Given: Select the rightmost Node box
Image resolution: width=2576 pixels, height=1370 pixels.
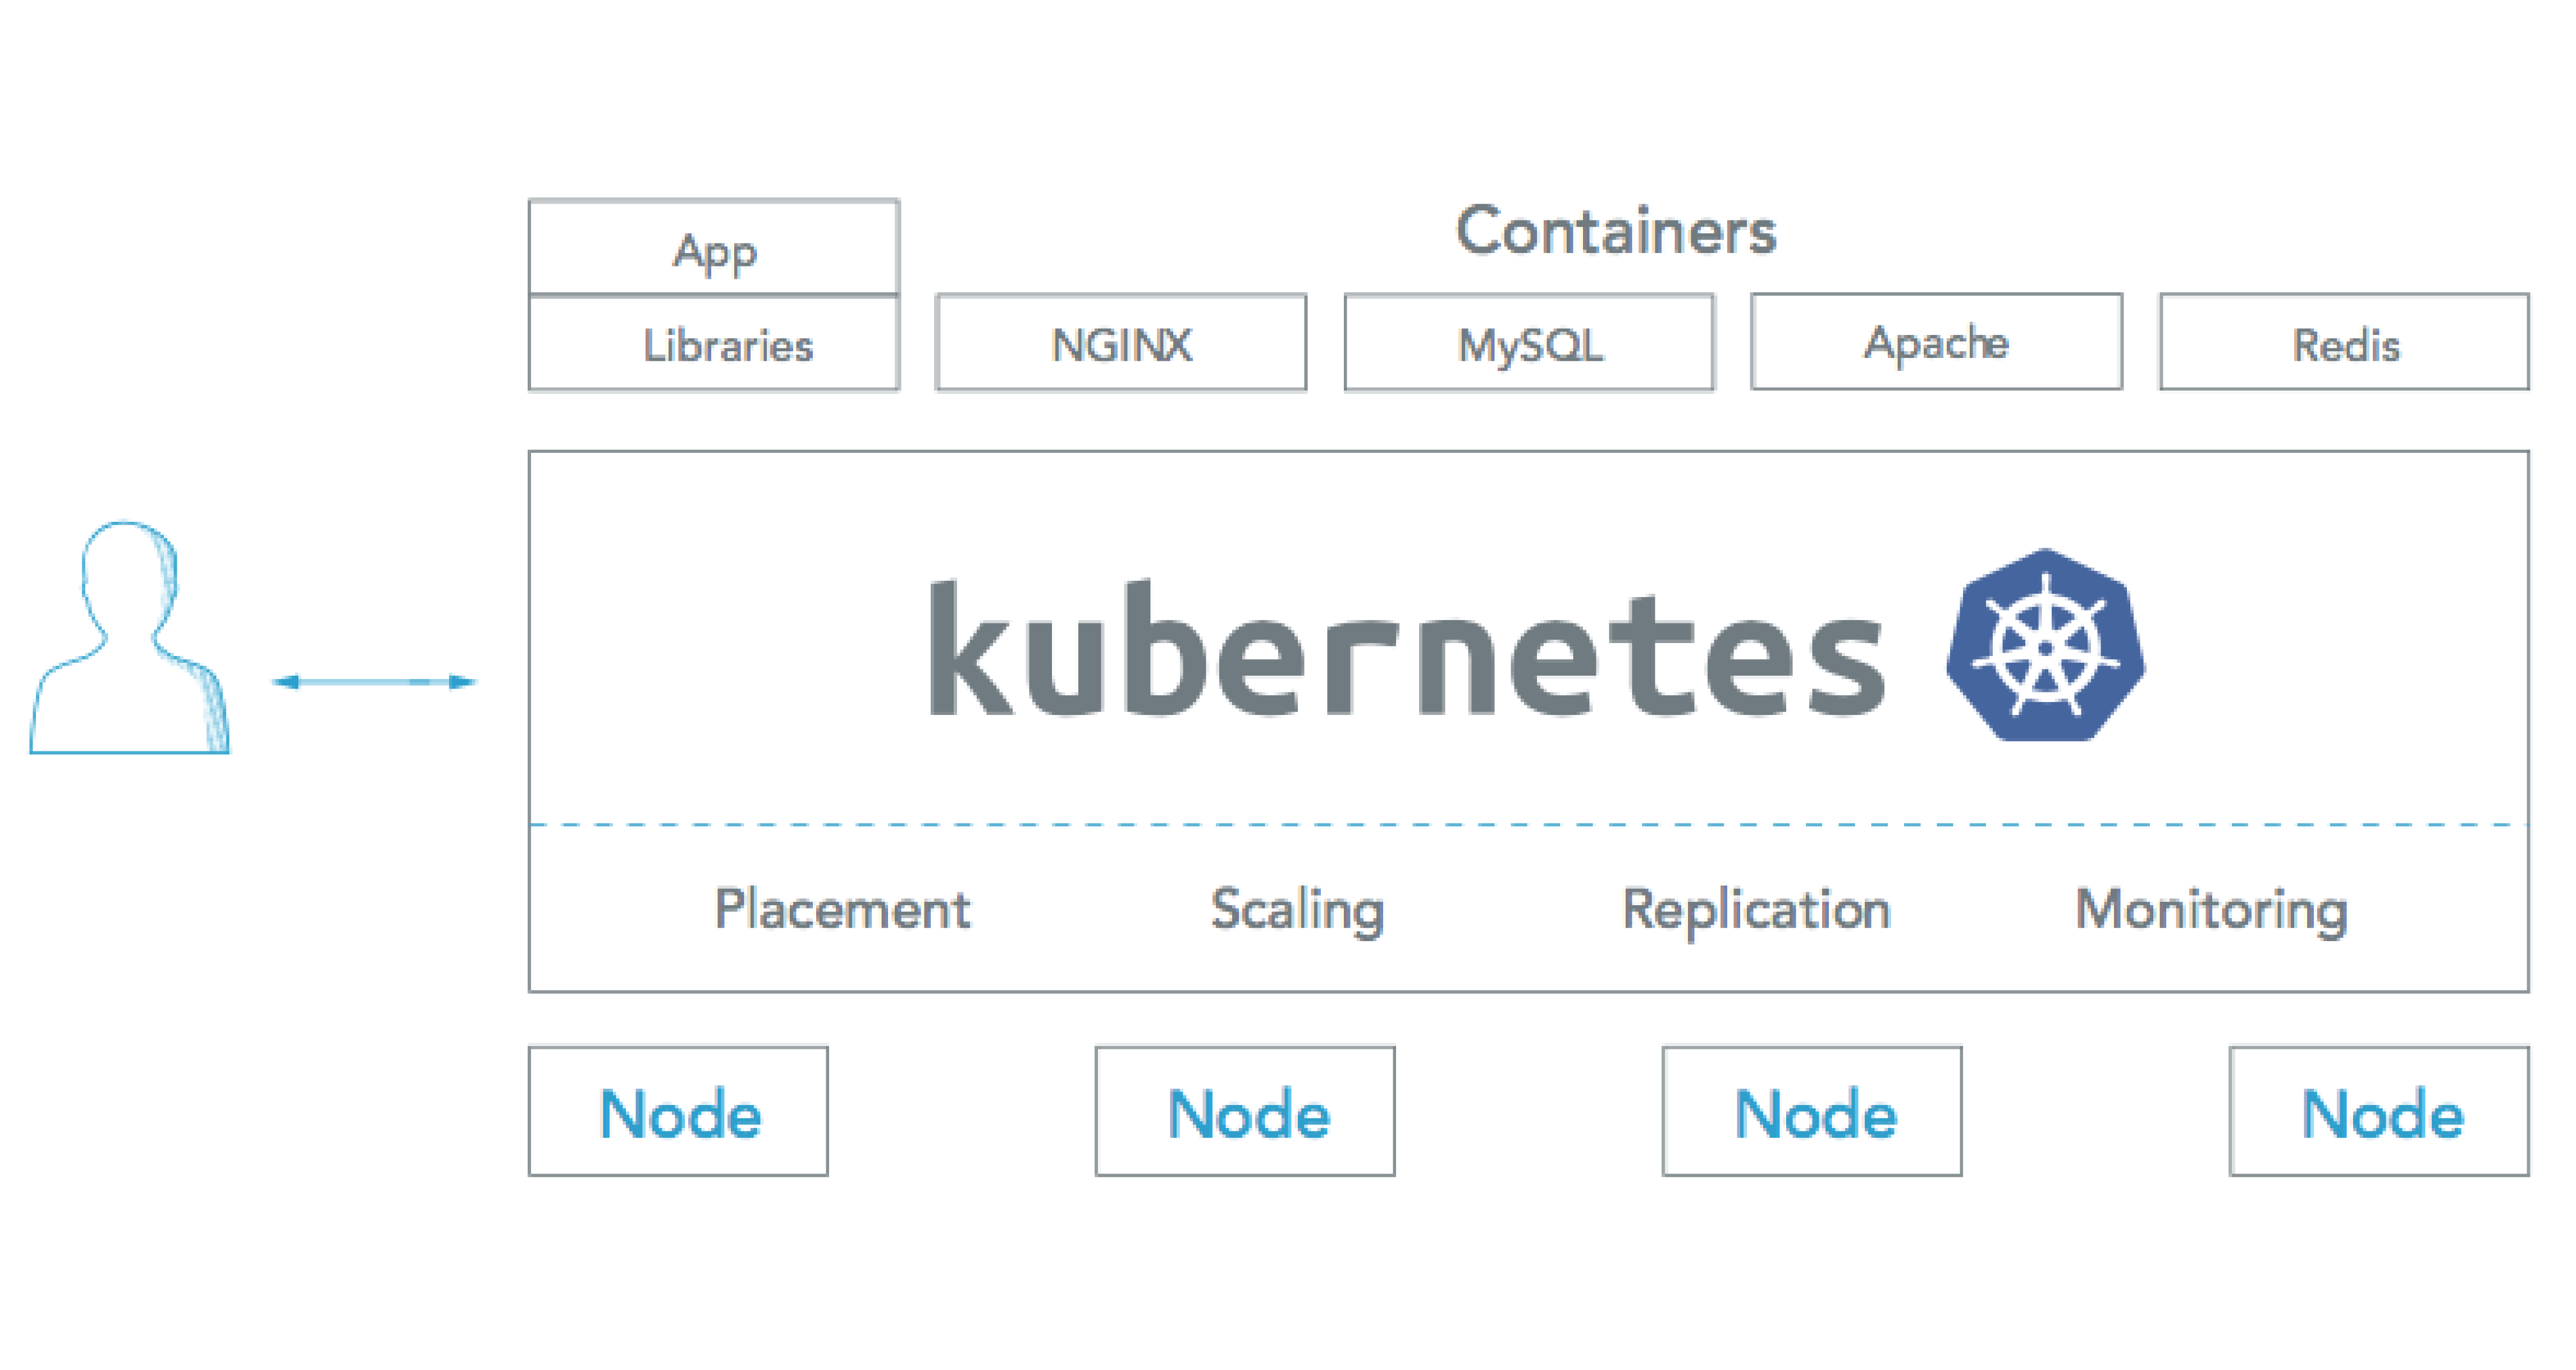Looking at the screenshot, I should pos(2379,1112).
